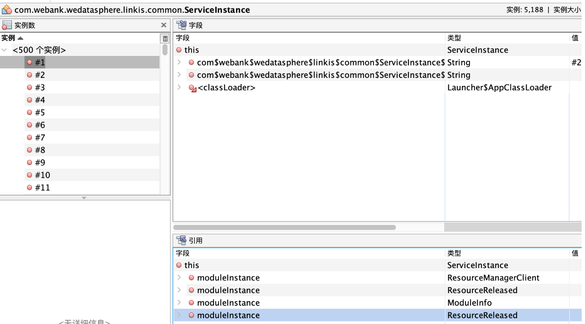Select instance #1

pos(80,63)
